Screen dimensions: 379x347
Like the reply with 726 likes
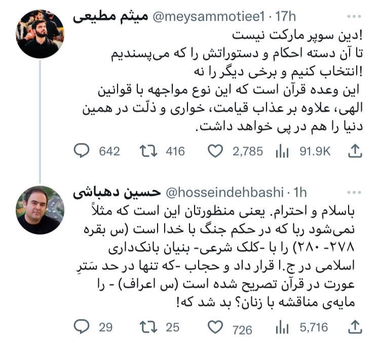216,327
